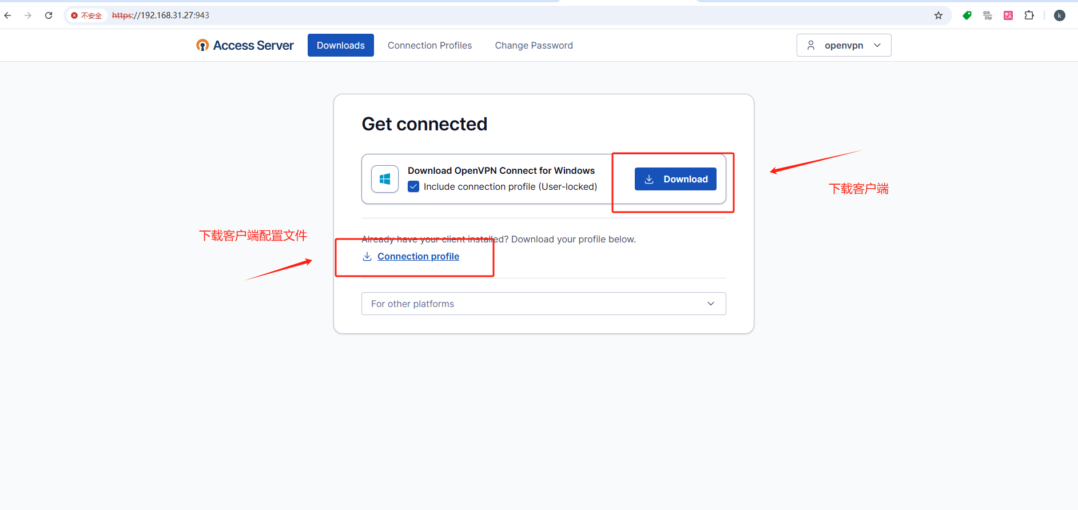Open the browser extensions puzzle icon
1078x510 pixels.
coord(1029,15)
